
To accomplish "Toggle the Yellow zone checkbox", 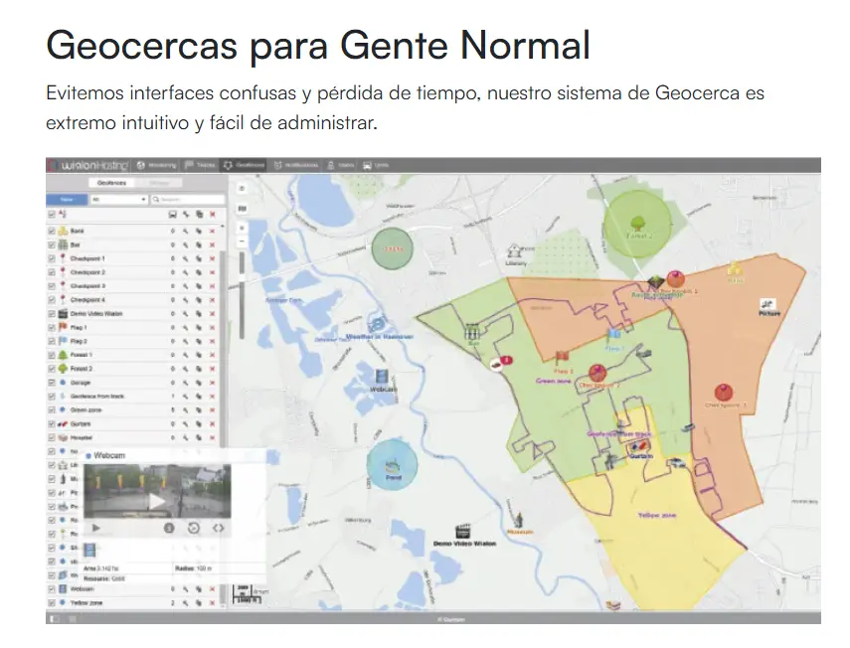I will pyautogui.click(x=52, y=602).
